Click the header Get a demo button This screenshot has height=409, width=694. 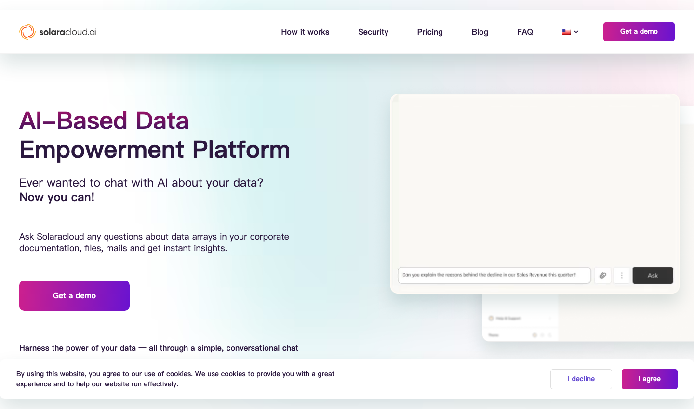639,32
